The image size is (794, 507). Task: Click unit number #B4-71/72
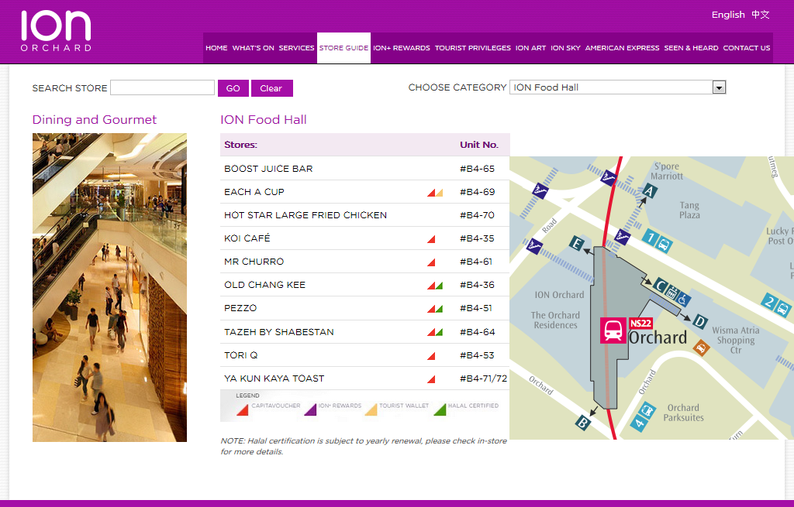(x=484, y=379)
